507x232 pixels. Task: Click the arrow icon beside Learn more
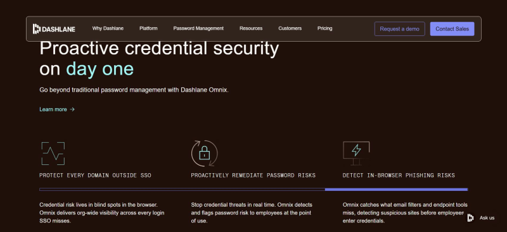pos(72,109)
